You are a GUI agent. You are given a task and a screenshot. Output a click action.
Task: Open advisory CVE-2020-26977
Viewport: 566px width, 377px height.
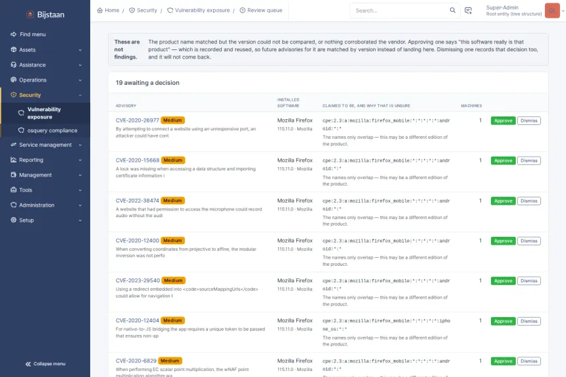point(137,120)
